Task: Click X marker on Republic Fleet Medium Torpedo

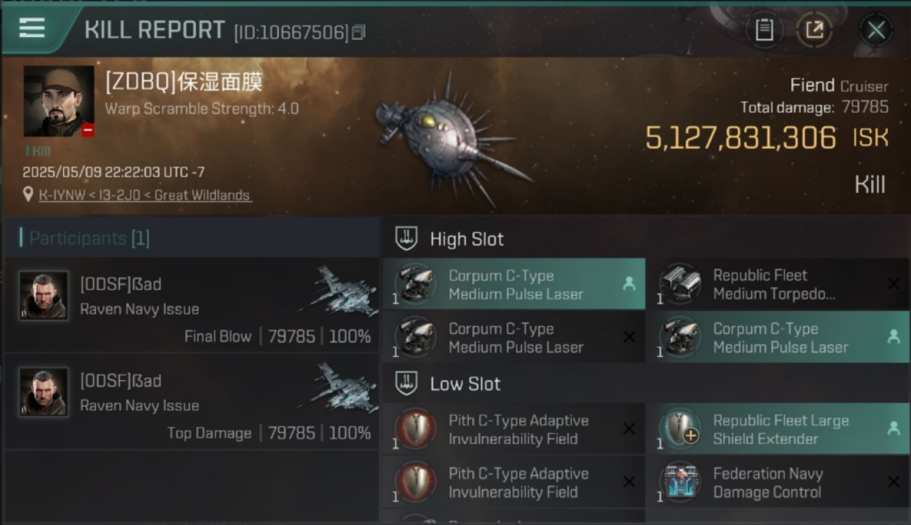Action: pos(893,283)
